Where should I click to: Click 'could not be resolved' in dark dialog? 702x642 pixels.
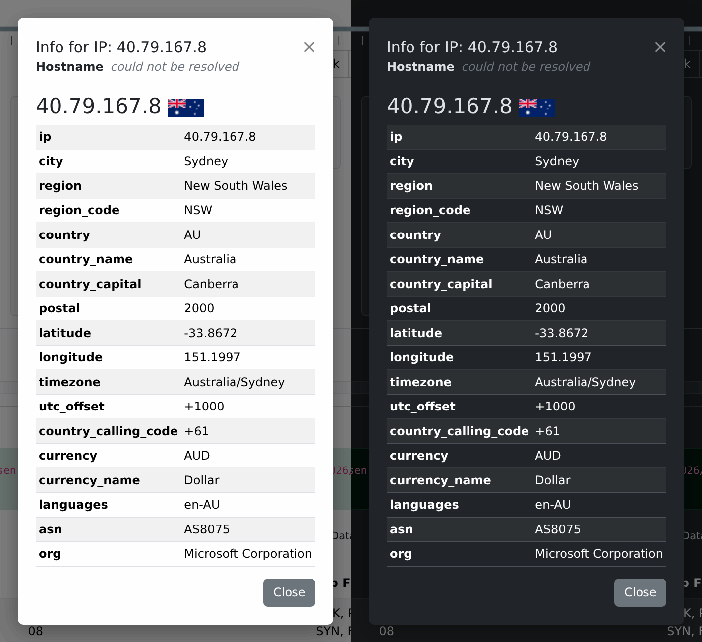point(526,67)
